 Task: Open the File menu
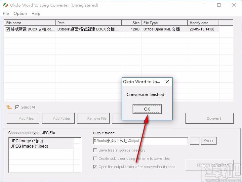(6, 14)
